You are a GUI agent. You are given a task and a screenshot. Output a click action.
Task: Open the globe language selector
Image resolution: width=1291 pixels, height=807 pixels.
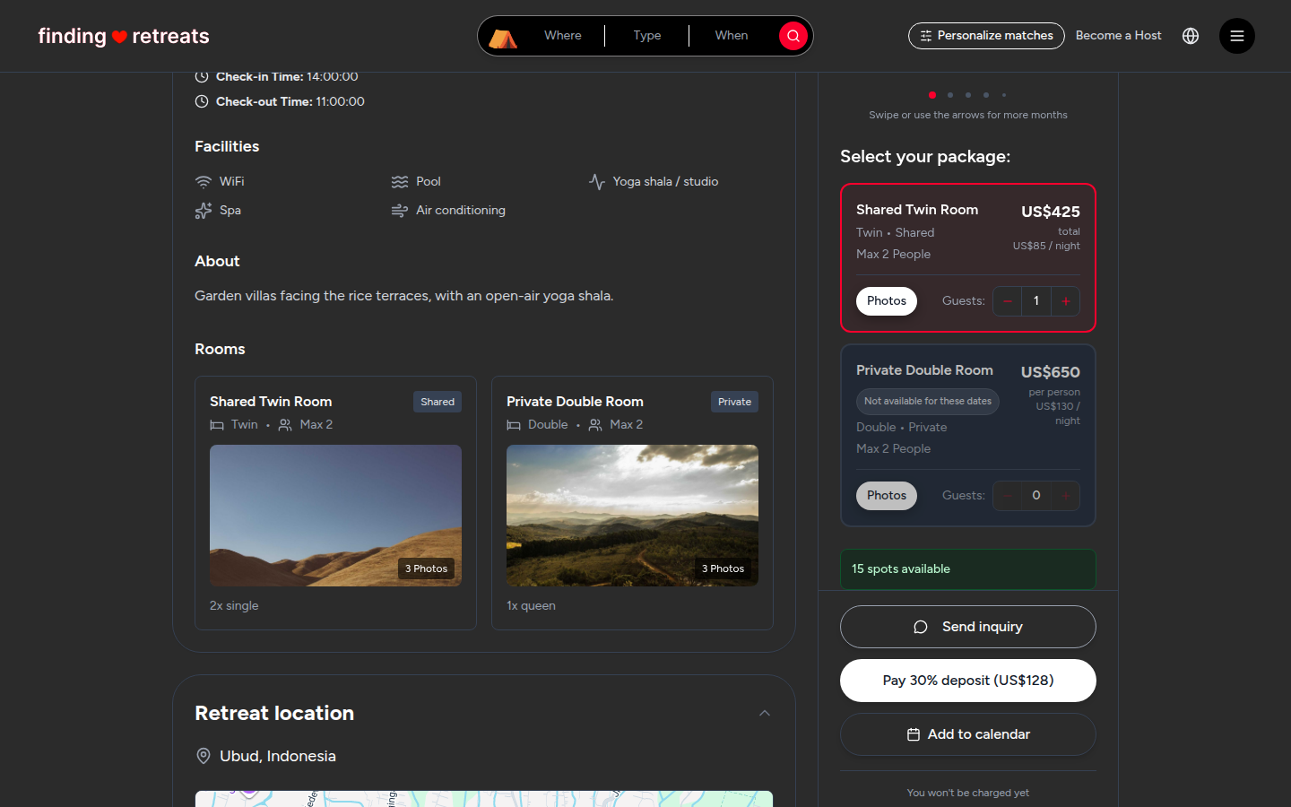point(1191,36)
